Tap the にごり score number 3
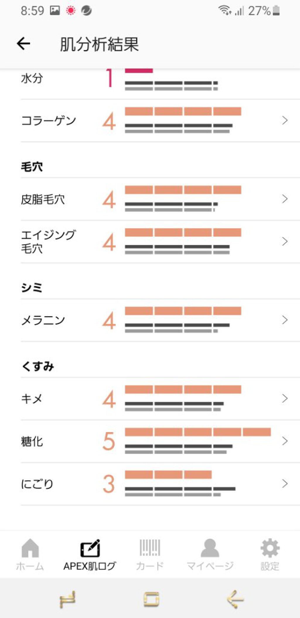Screen dimensions: 300x618 pos(109,484)
